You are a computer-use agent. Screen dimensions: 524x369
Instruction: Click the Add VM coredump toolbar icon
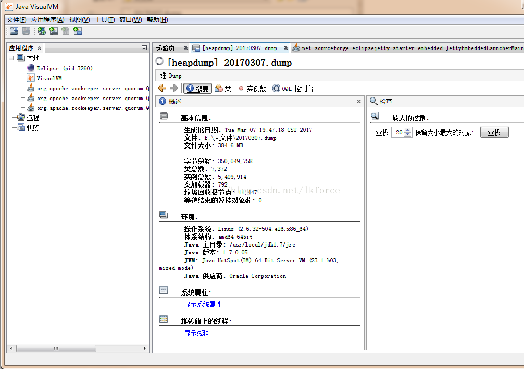point(66,31)
